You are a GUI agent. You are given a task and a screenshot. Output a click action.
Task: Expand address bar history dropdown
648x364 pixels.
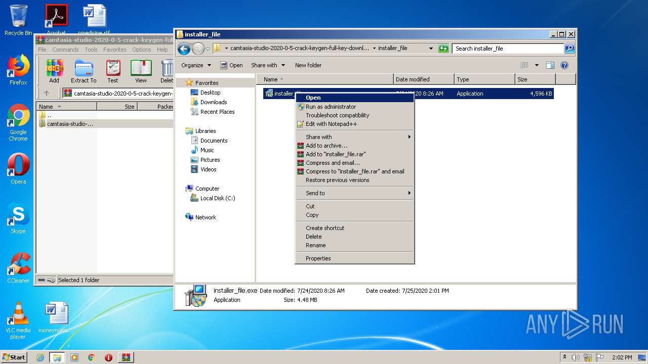coord(431,49)
